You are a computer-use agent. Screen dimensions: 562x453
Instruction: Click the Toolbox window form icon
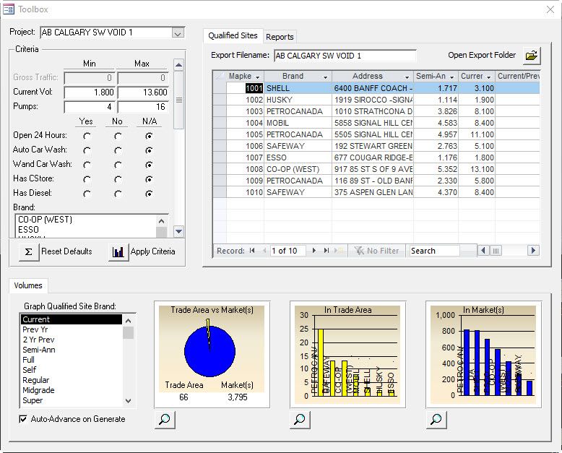coord(9,9)
